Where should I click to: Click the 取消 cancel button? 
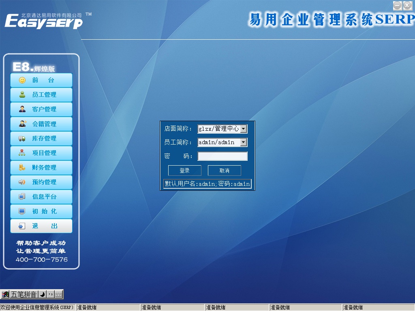coord(225,170)
